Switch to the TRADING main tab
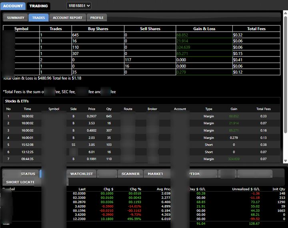This screenshot has width=288, height=228. tap(38, 6)
